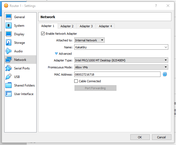The height and width of the screenshot is (145, 176).
Task: Open the Display monitor icon
Action: 9,34
